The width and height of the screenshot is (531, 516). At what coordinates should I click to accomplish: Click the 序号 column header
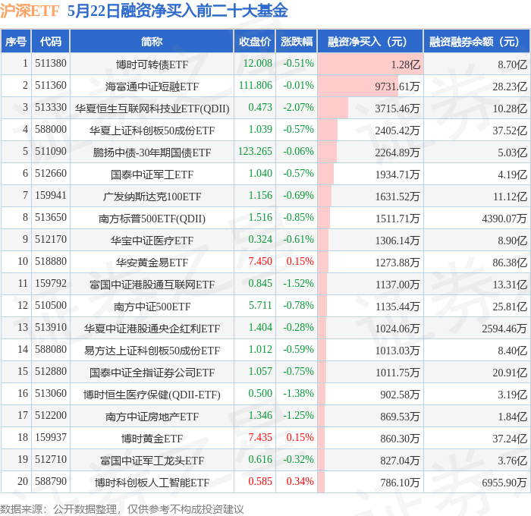point(16,41)
